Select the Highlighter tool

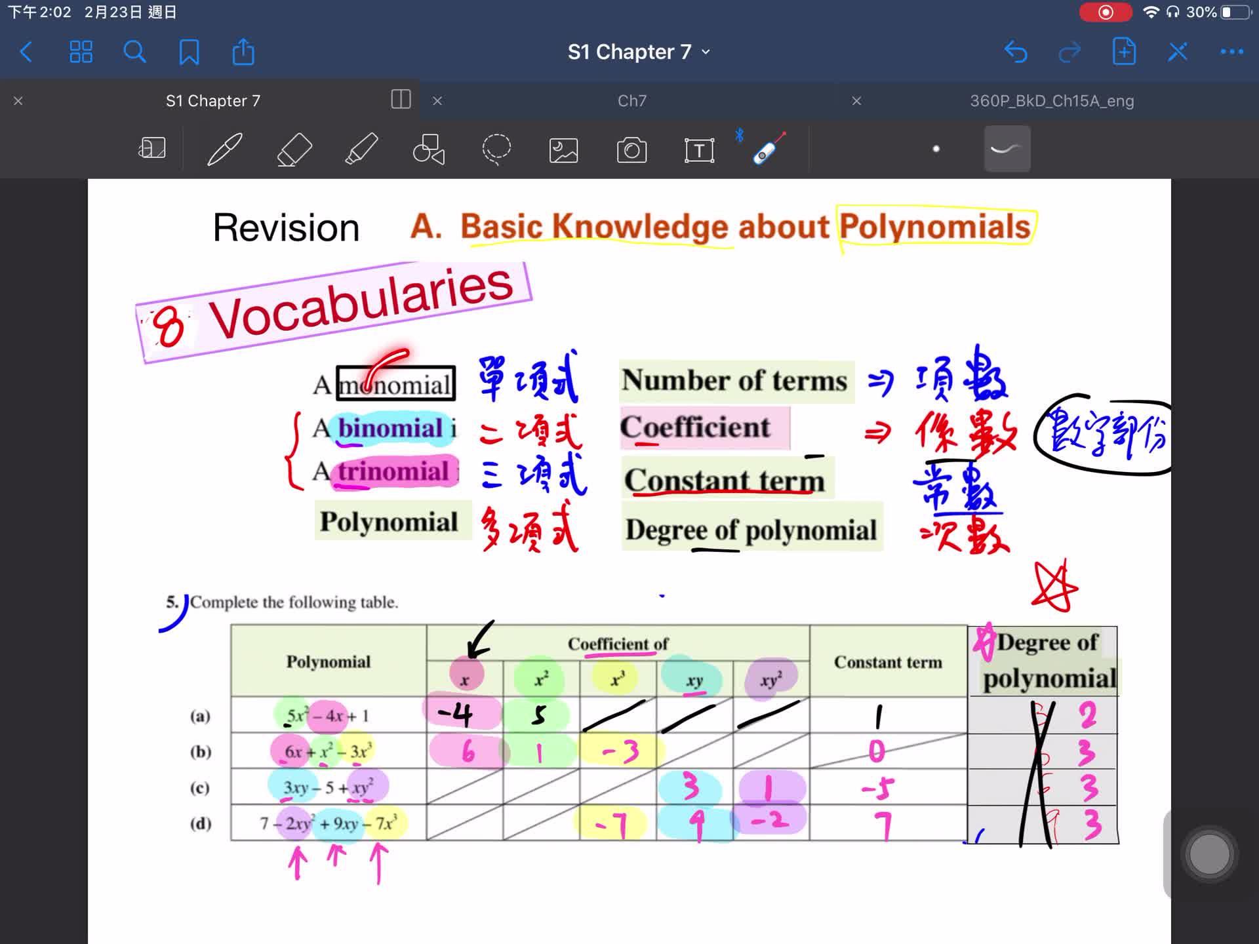coord(361,149)
